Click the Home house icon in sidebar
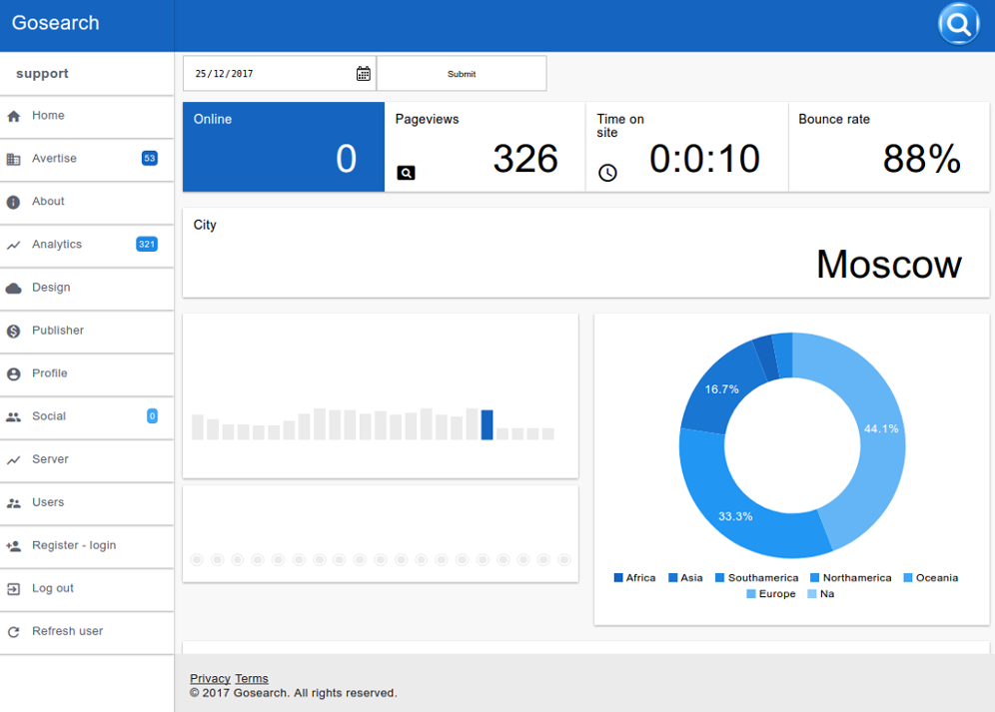This screenshot has height=712, width=995. pos(14,117)
